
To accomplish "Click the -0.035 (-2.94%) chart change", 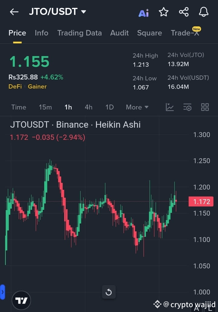I will pos(58,137).
